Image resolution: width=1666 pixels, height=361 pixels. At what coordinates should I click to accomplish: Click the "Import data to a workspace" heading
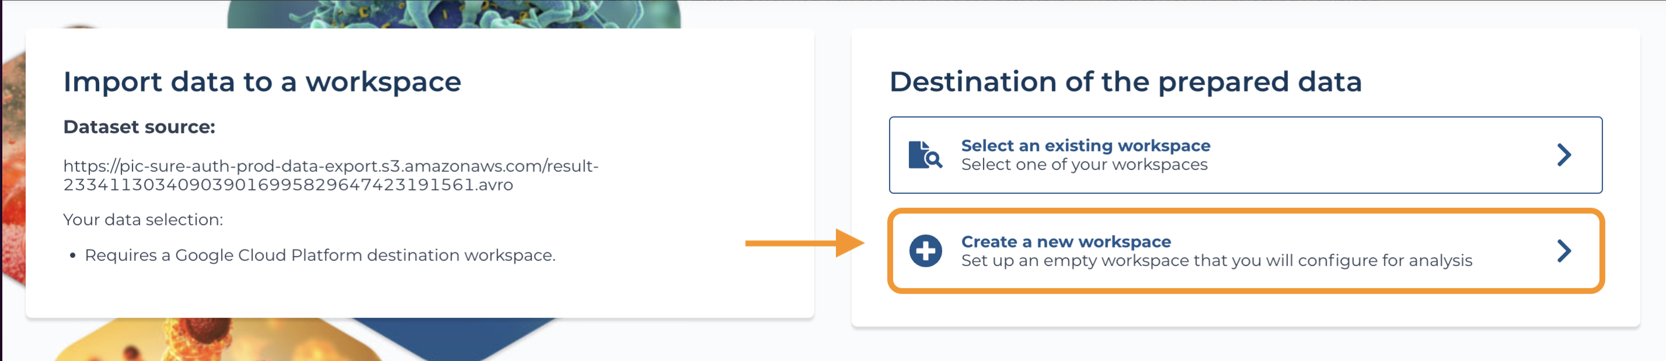coord(262,82)
